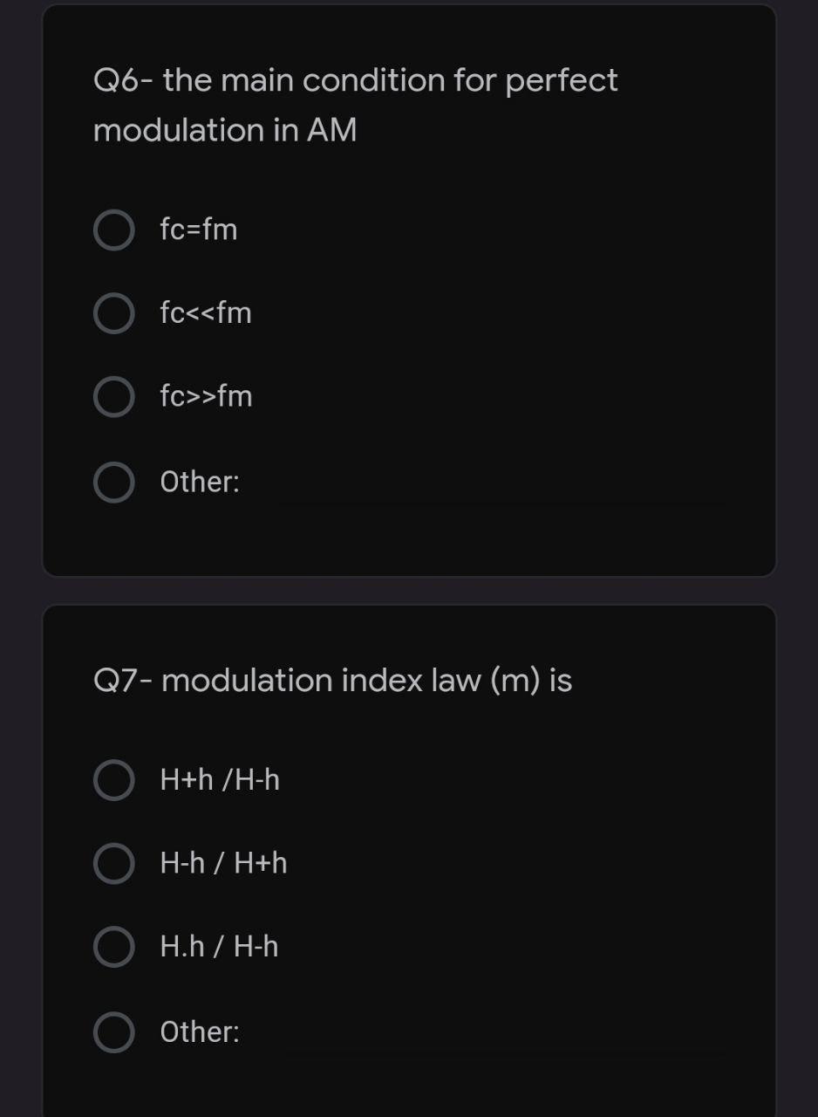Select the H-h / H+h option
Image resolution: width=818 pixels, height=1117 pixels.
[x=113, y=863]
